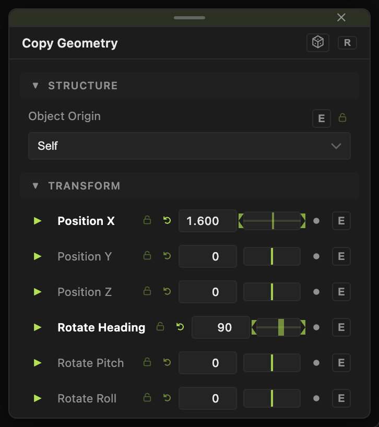Open expression editor E for Position Y
The width and height of the screenshot is (379, 427).
tap(341, 256)
